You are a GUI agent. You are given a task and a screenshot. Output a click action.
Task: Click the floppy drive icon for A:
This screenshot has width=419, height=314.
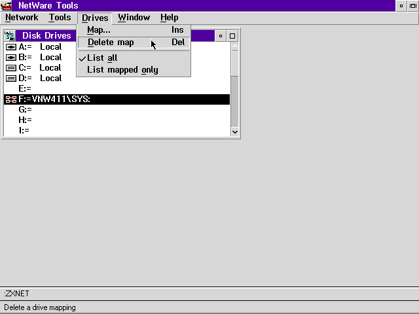pyautogui.click(x=11, y=47)
